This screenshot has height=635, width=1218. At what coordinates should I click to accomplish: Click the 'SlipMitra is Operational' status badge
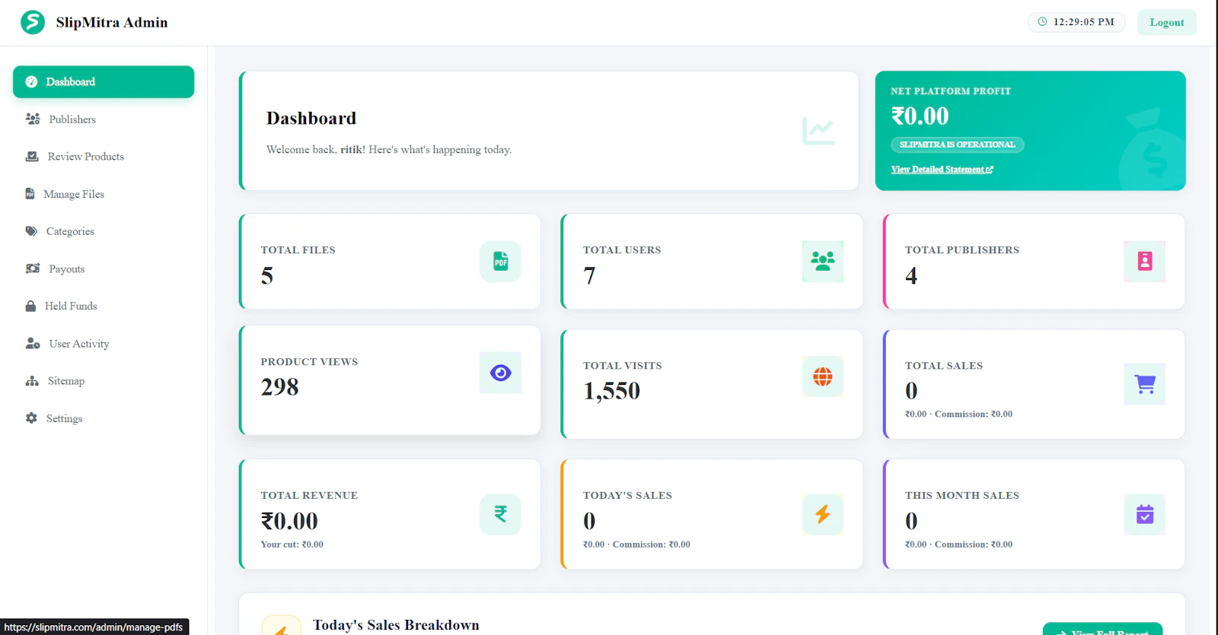tap(958, 144)
